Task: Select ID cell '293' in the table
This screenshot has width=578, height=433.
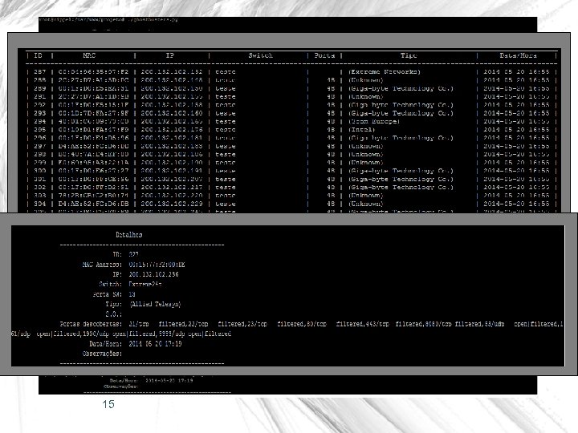Action: tap(40, 113)
